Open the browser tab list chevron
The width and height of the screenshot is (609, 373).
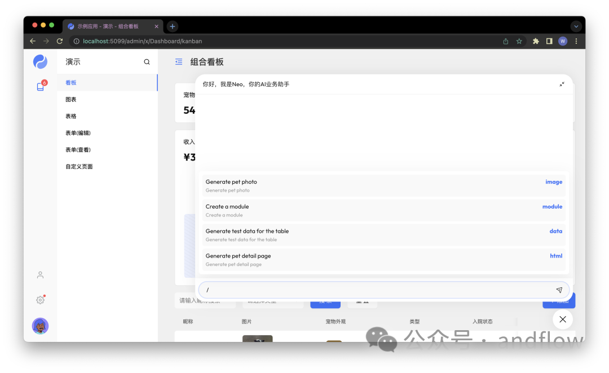click(x=576, y=26)
